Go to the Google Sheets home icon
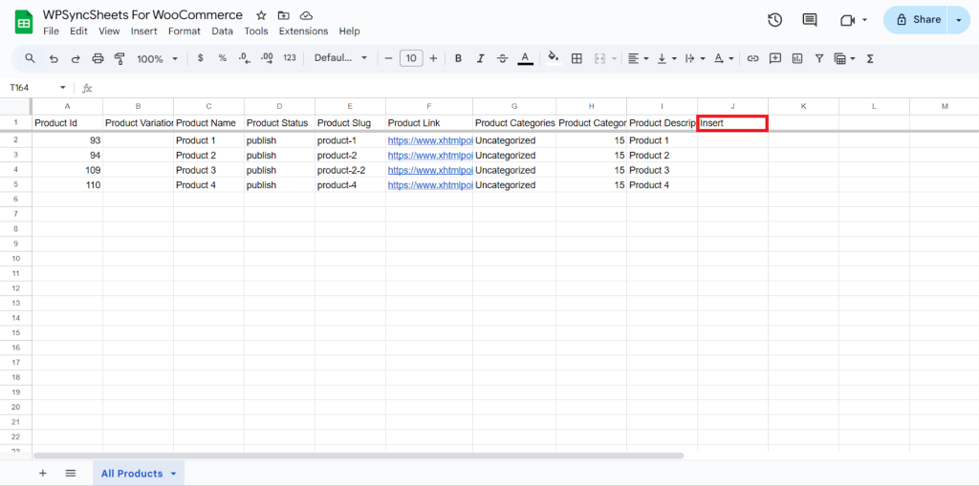The width and height of the screenshot is (979, 486). [x=24, y=24]
